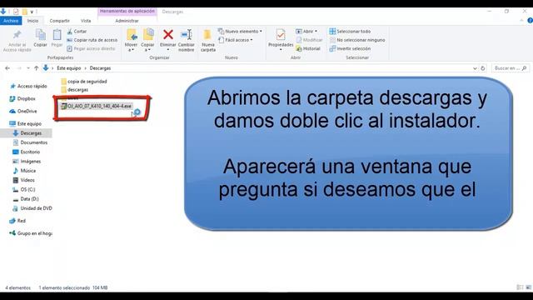
Task: Open Acceso rápido in navigation pane
Action: point(29,87)
